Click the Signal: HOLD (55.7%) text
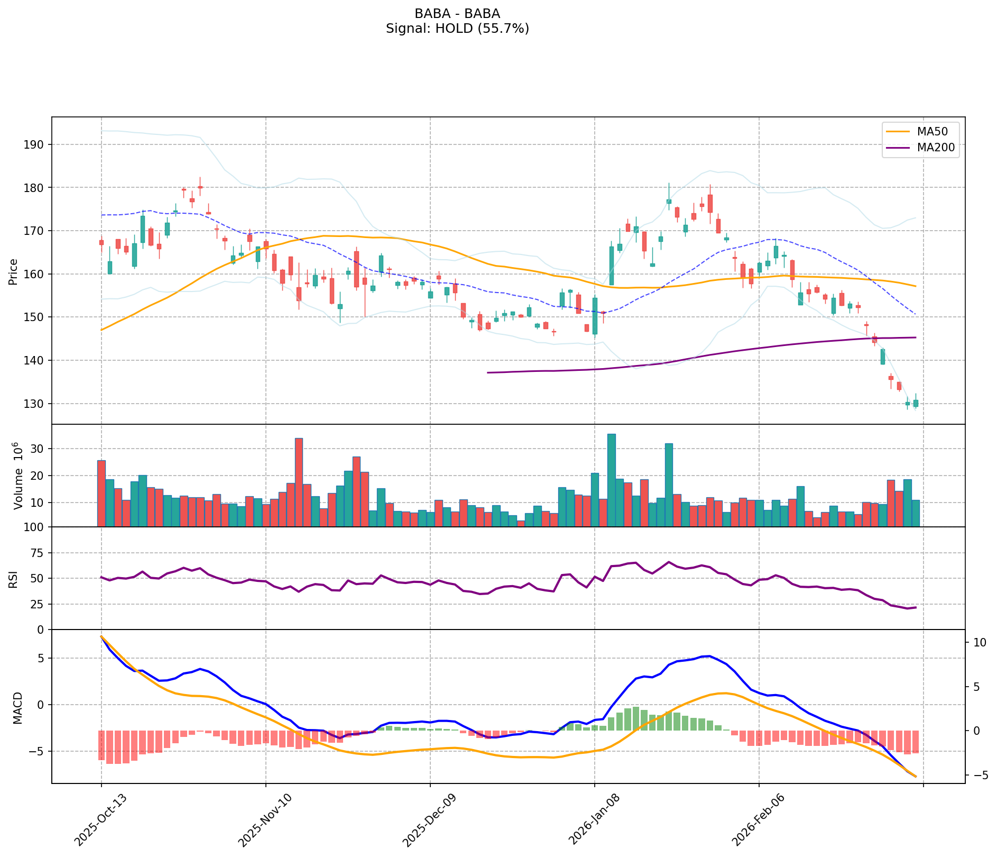997x857 pixels. [x=457, y=29]
